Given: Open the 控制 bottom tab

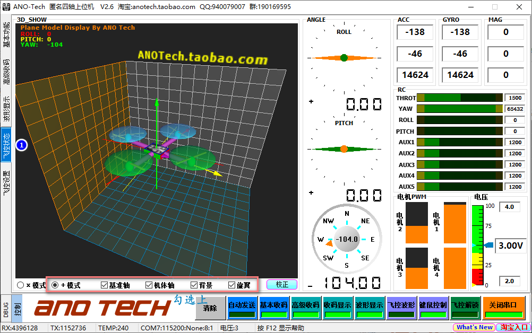Looking at the screenshot, I should pos(17,309).
